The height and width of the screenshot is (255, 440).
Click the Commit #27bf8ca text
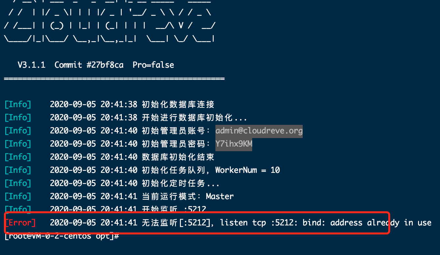pos(89,65)
